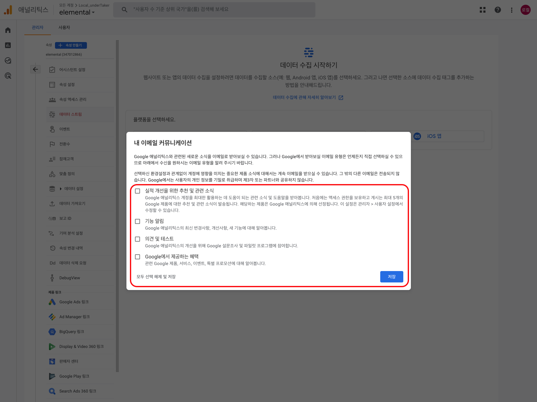The image size is (537, 402).
Task: Open the three-dot more options menu
Action: click(x=511, y=10)
